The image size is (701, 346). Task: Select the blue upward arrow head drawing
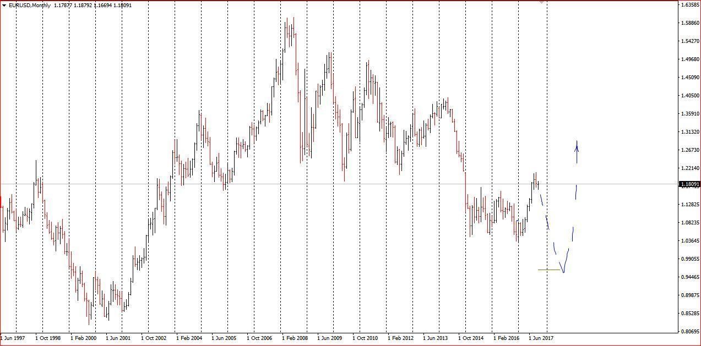click(x=577, y=145)
